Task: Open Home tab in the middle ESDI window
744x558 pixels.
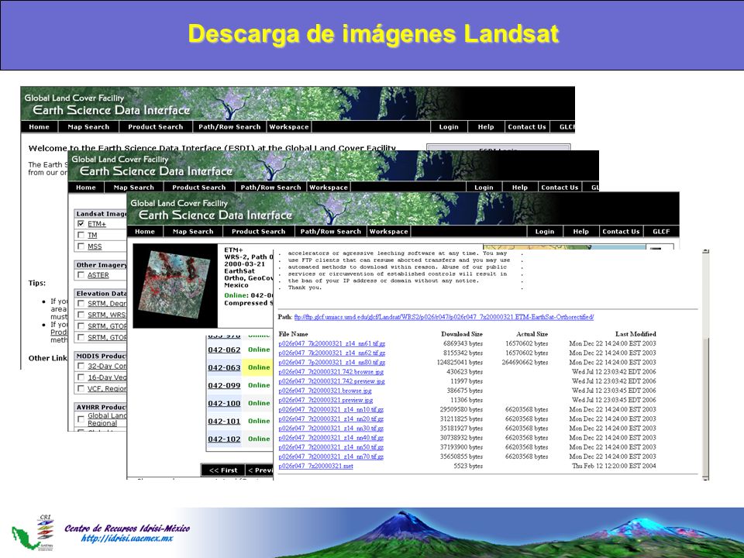Action: (x=86, y=188)
